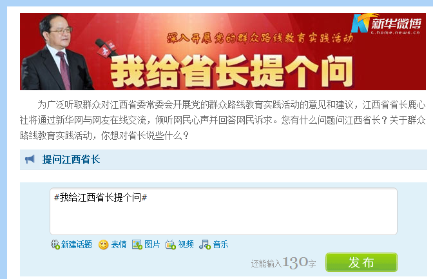Click the Xinhua Weibo logo in banner
433x279 pixels.
(x=387, y=24)
